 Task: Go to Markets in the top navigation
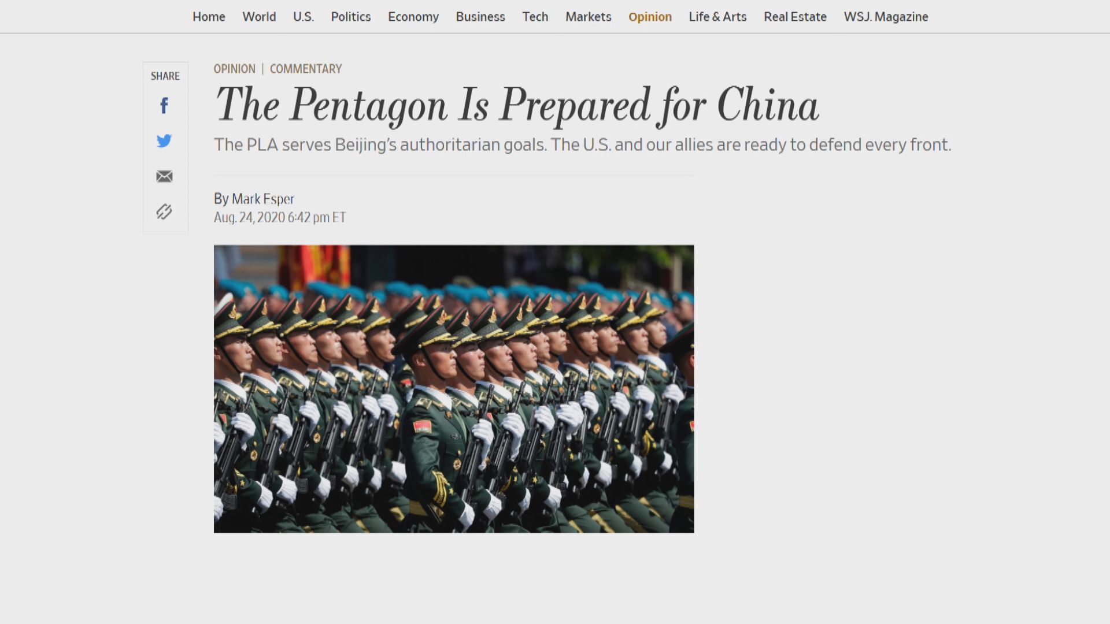click(589, 17)
